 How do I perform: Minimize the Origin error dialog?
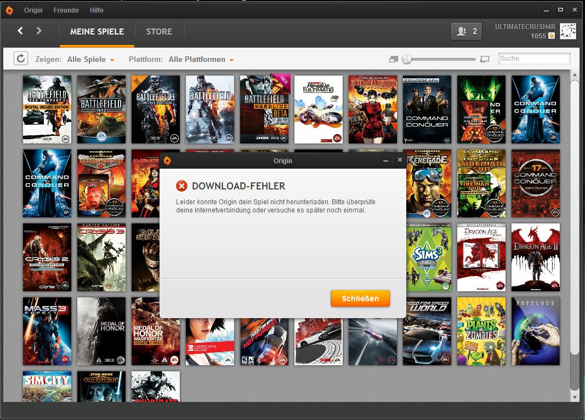tap(386, 160)
